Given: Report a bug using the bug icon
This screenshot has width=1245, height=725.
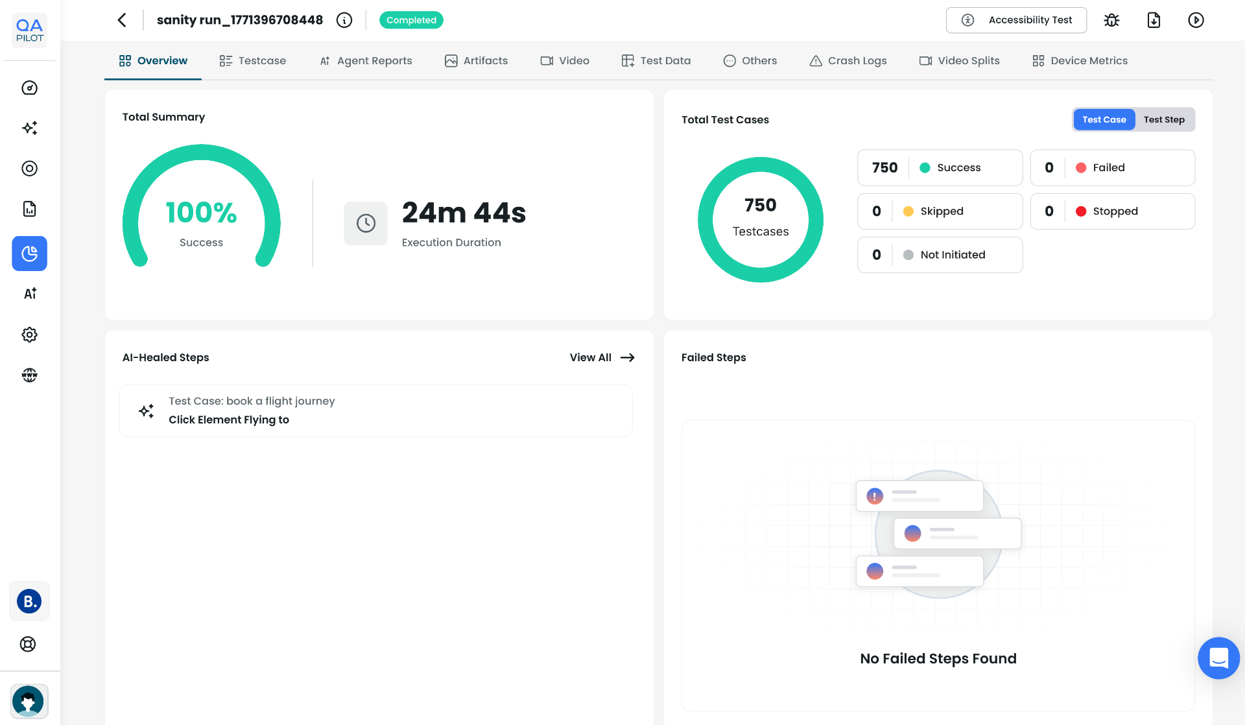Looking at the screenshot, I should coord(1111,20).
